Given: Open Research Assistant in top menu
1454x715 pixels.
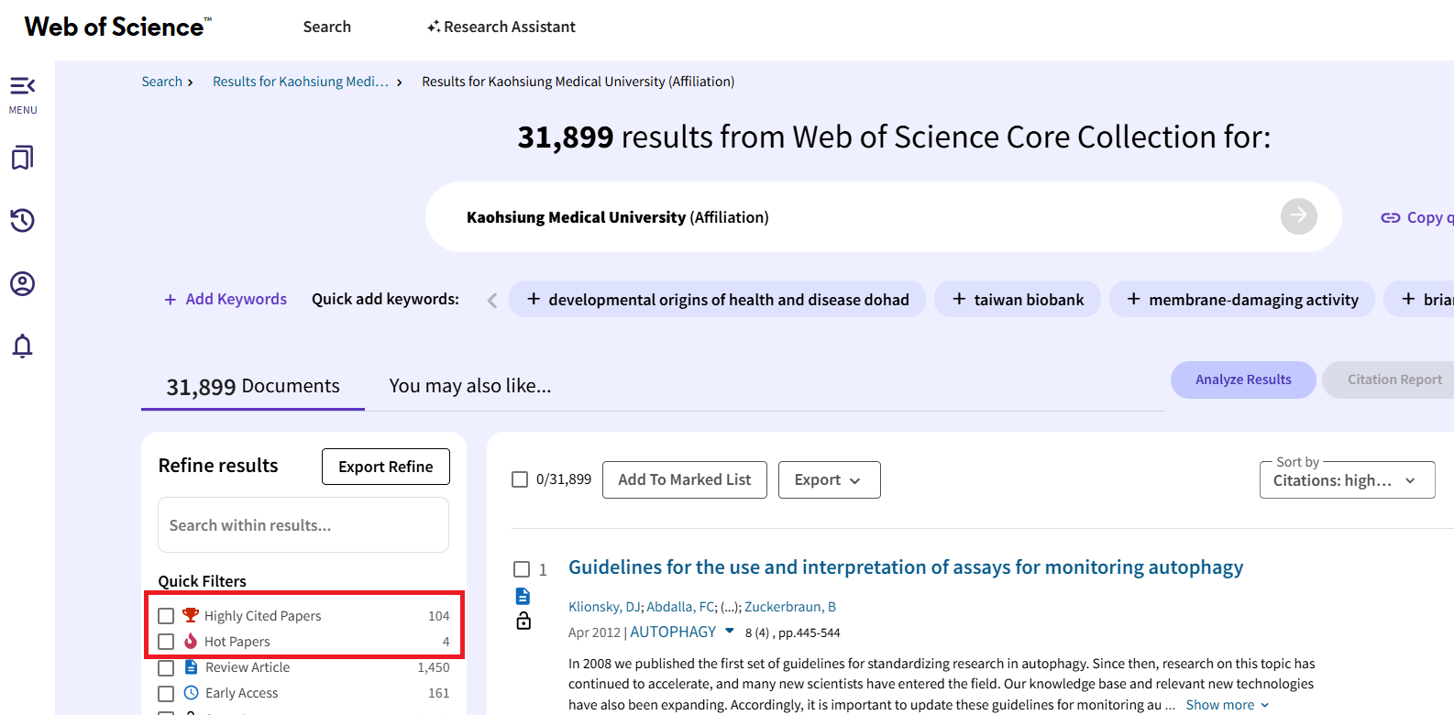Looking at the screenshot, I should [x=501, y=27].
